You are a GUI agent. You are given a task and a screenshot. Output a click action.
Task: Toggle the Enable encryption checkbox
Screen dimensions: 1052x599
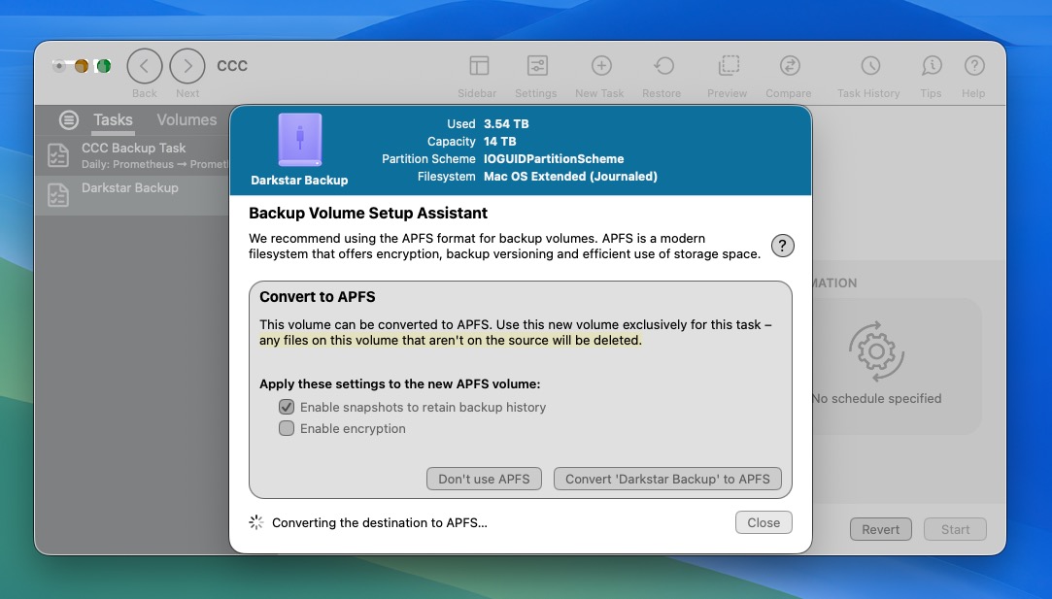(x=287, y=429)
